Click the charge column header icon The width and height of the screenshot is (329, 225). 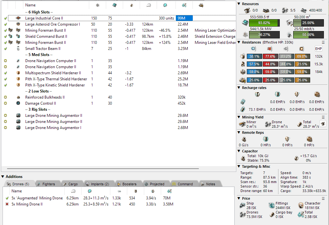tap(201, 5)
